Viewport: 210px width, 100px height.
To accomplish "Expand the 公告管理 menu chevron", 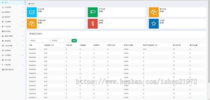I will (23, 55).
